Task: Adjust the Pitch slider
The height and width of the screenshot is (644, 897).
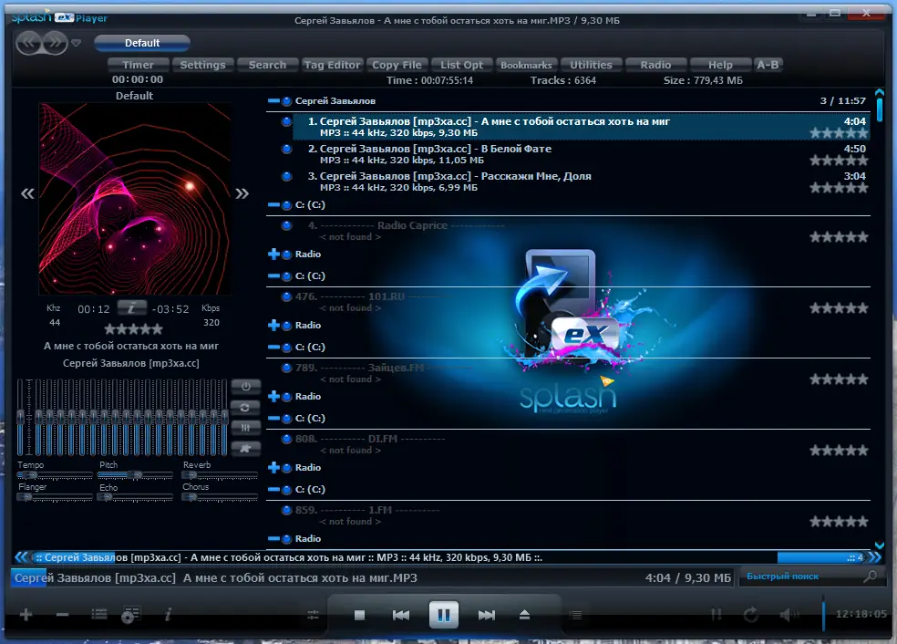Action: point(135,475)
